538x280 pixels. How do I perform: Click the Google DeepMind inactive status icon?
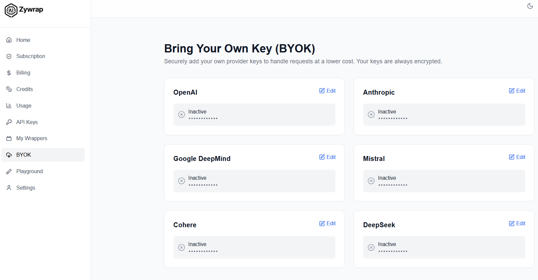[181, 181]
